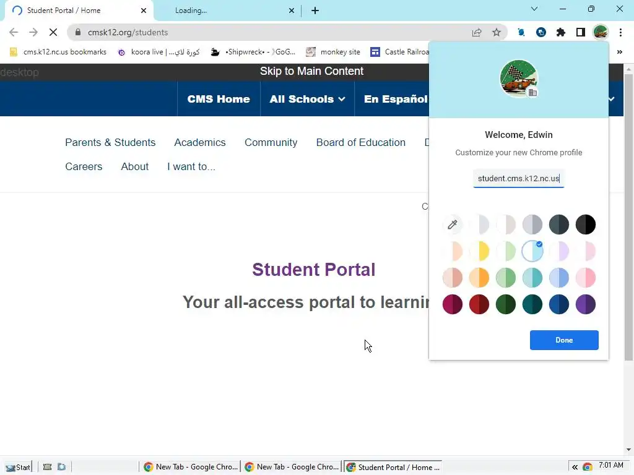The height and width of the screenshot is (475, 634).
Task: Open Shipwreck GoG bookmark
Action: pyautogui.click(x=253, y=52)
